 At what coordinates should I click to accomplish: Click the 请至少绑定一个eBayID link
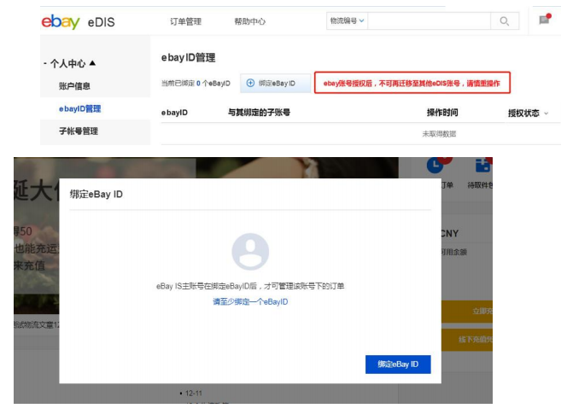(250, 301)
